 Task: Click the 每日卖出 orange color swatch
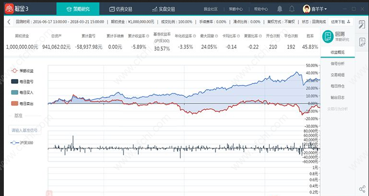14,104
